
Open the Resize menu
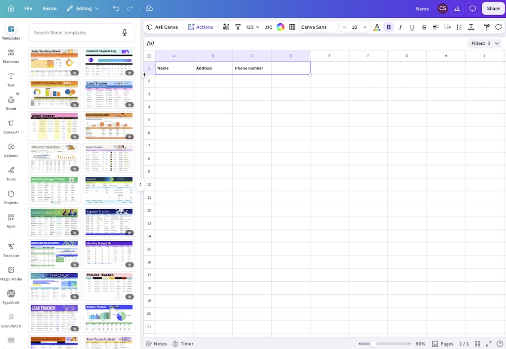pos(49,9)
